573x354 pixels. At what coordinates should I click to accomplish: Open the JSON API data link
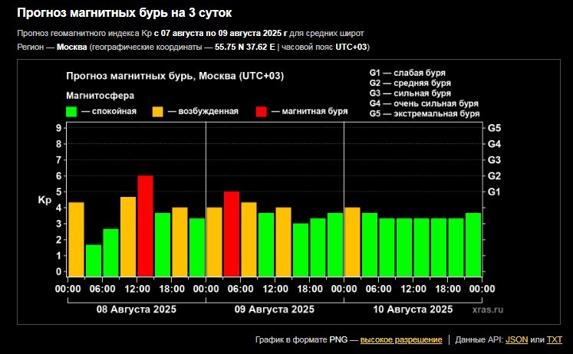click(517, 339)
